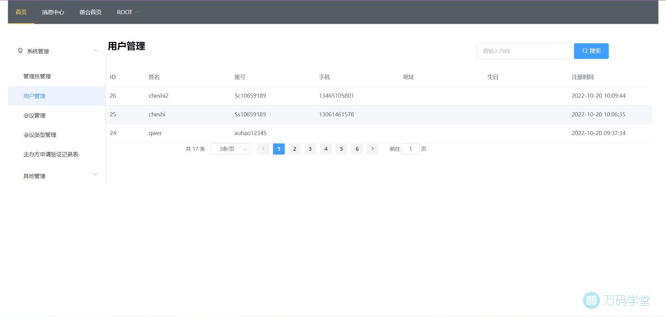Click the timestamp 2022-10-20 10:06:35

[599, 114]
